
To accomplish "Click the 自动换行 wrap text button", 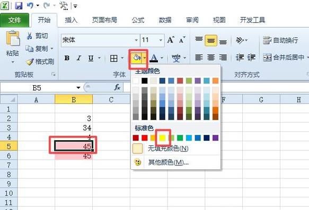I will tap(280, 40).
